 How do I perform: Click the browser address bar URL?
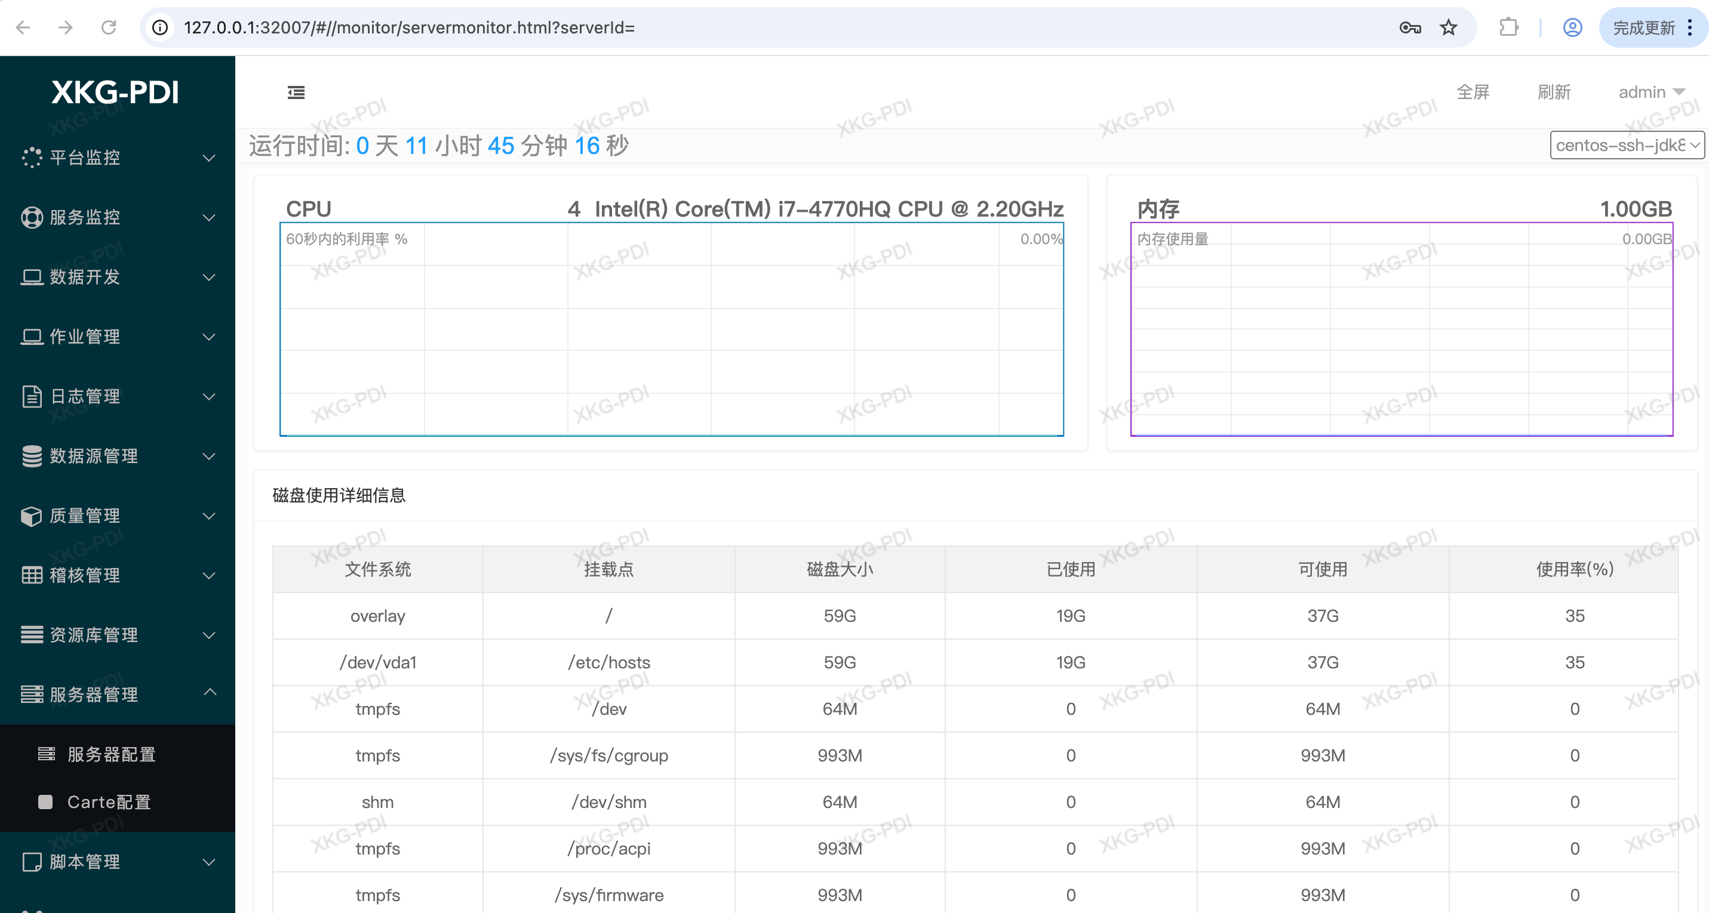click(x=410, y=27)
